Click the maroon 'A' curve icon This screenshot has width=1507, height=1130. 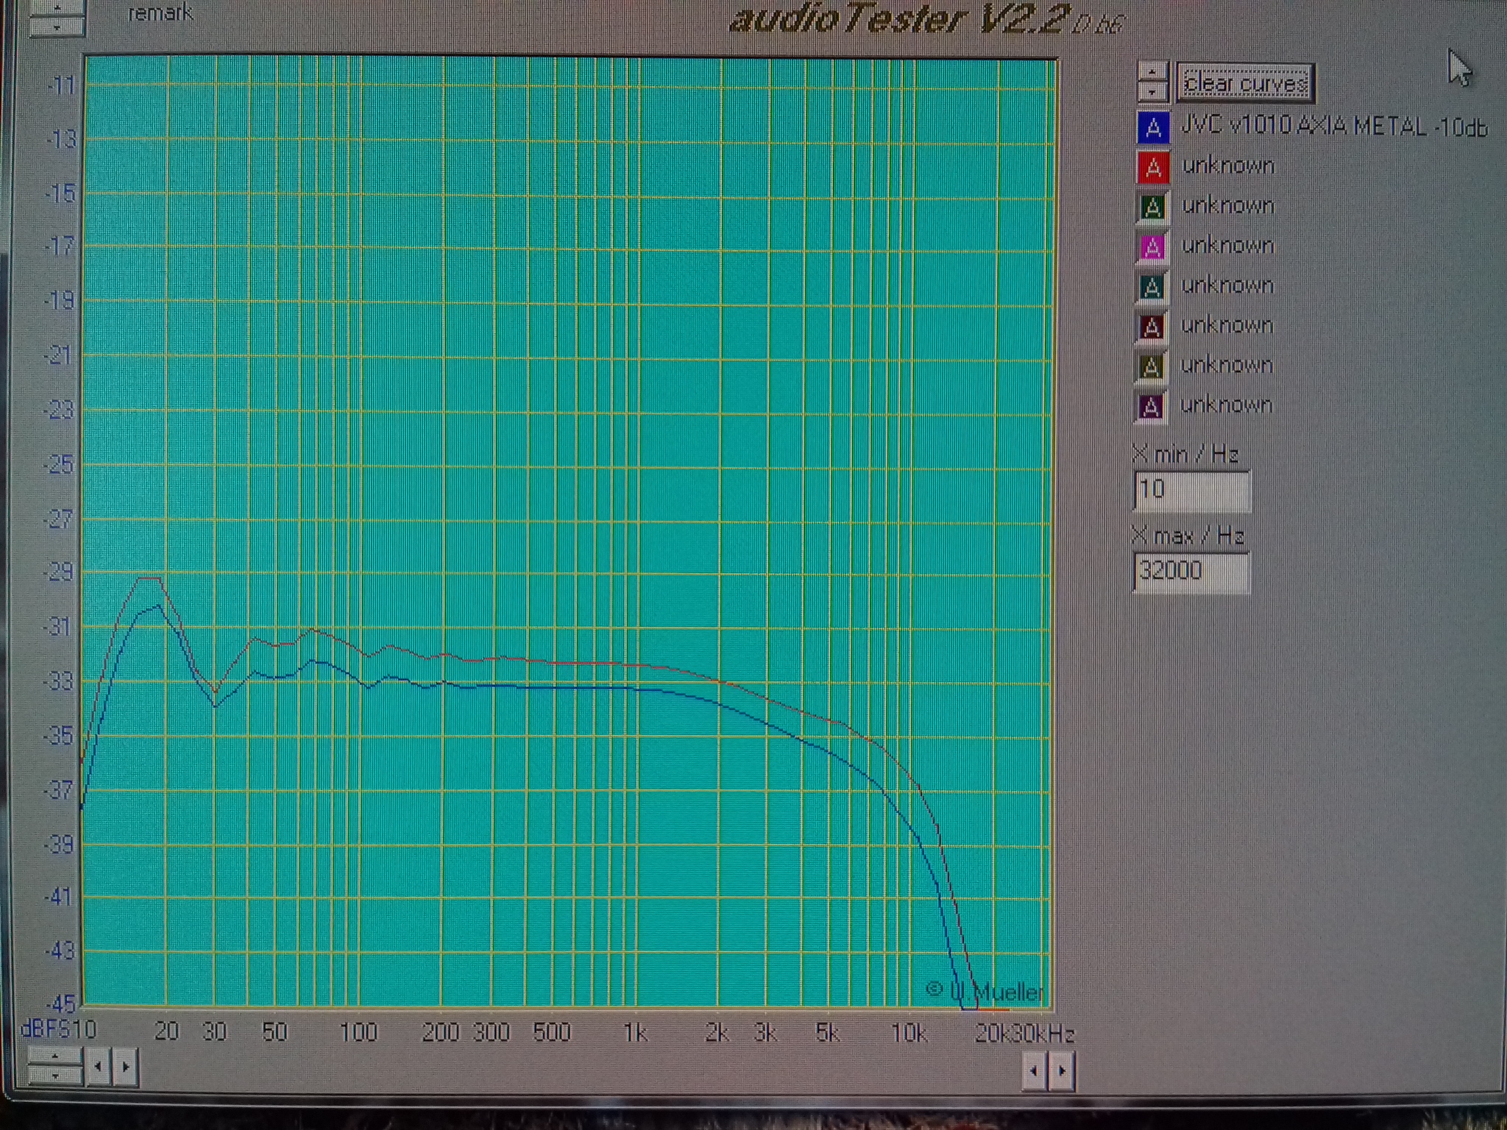pyautogui.click(x=1152, y=327)
